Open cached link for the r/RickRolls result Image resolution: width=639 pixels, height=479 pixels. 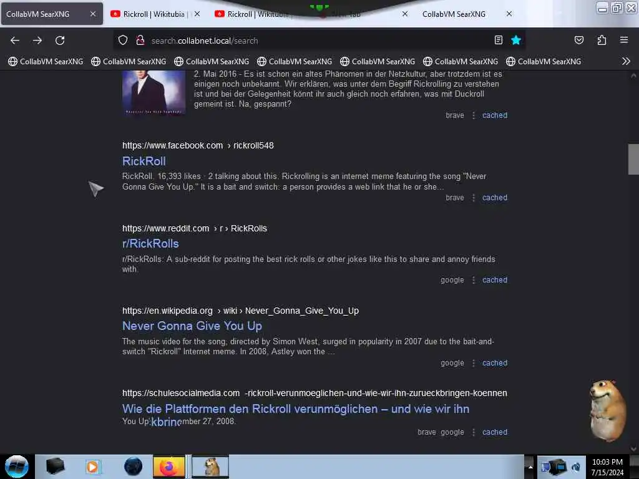(495, 280)
